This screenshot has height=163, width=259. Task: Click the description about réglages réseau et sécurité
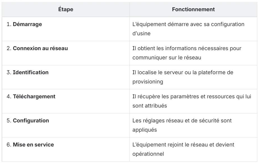coord(182,125)
